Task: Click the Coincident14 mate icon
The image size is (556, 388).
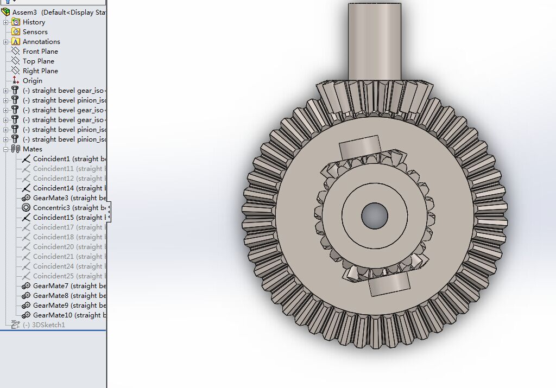Action: coord(26,188)
